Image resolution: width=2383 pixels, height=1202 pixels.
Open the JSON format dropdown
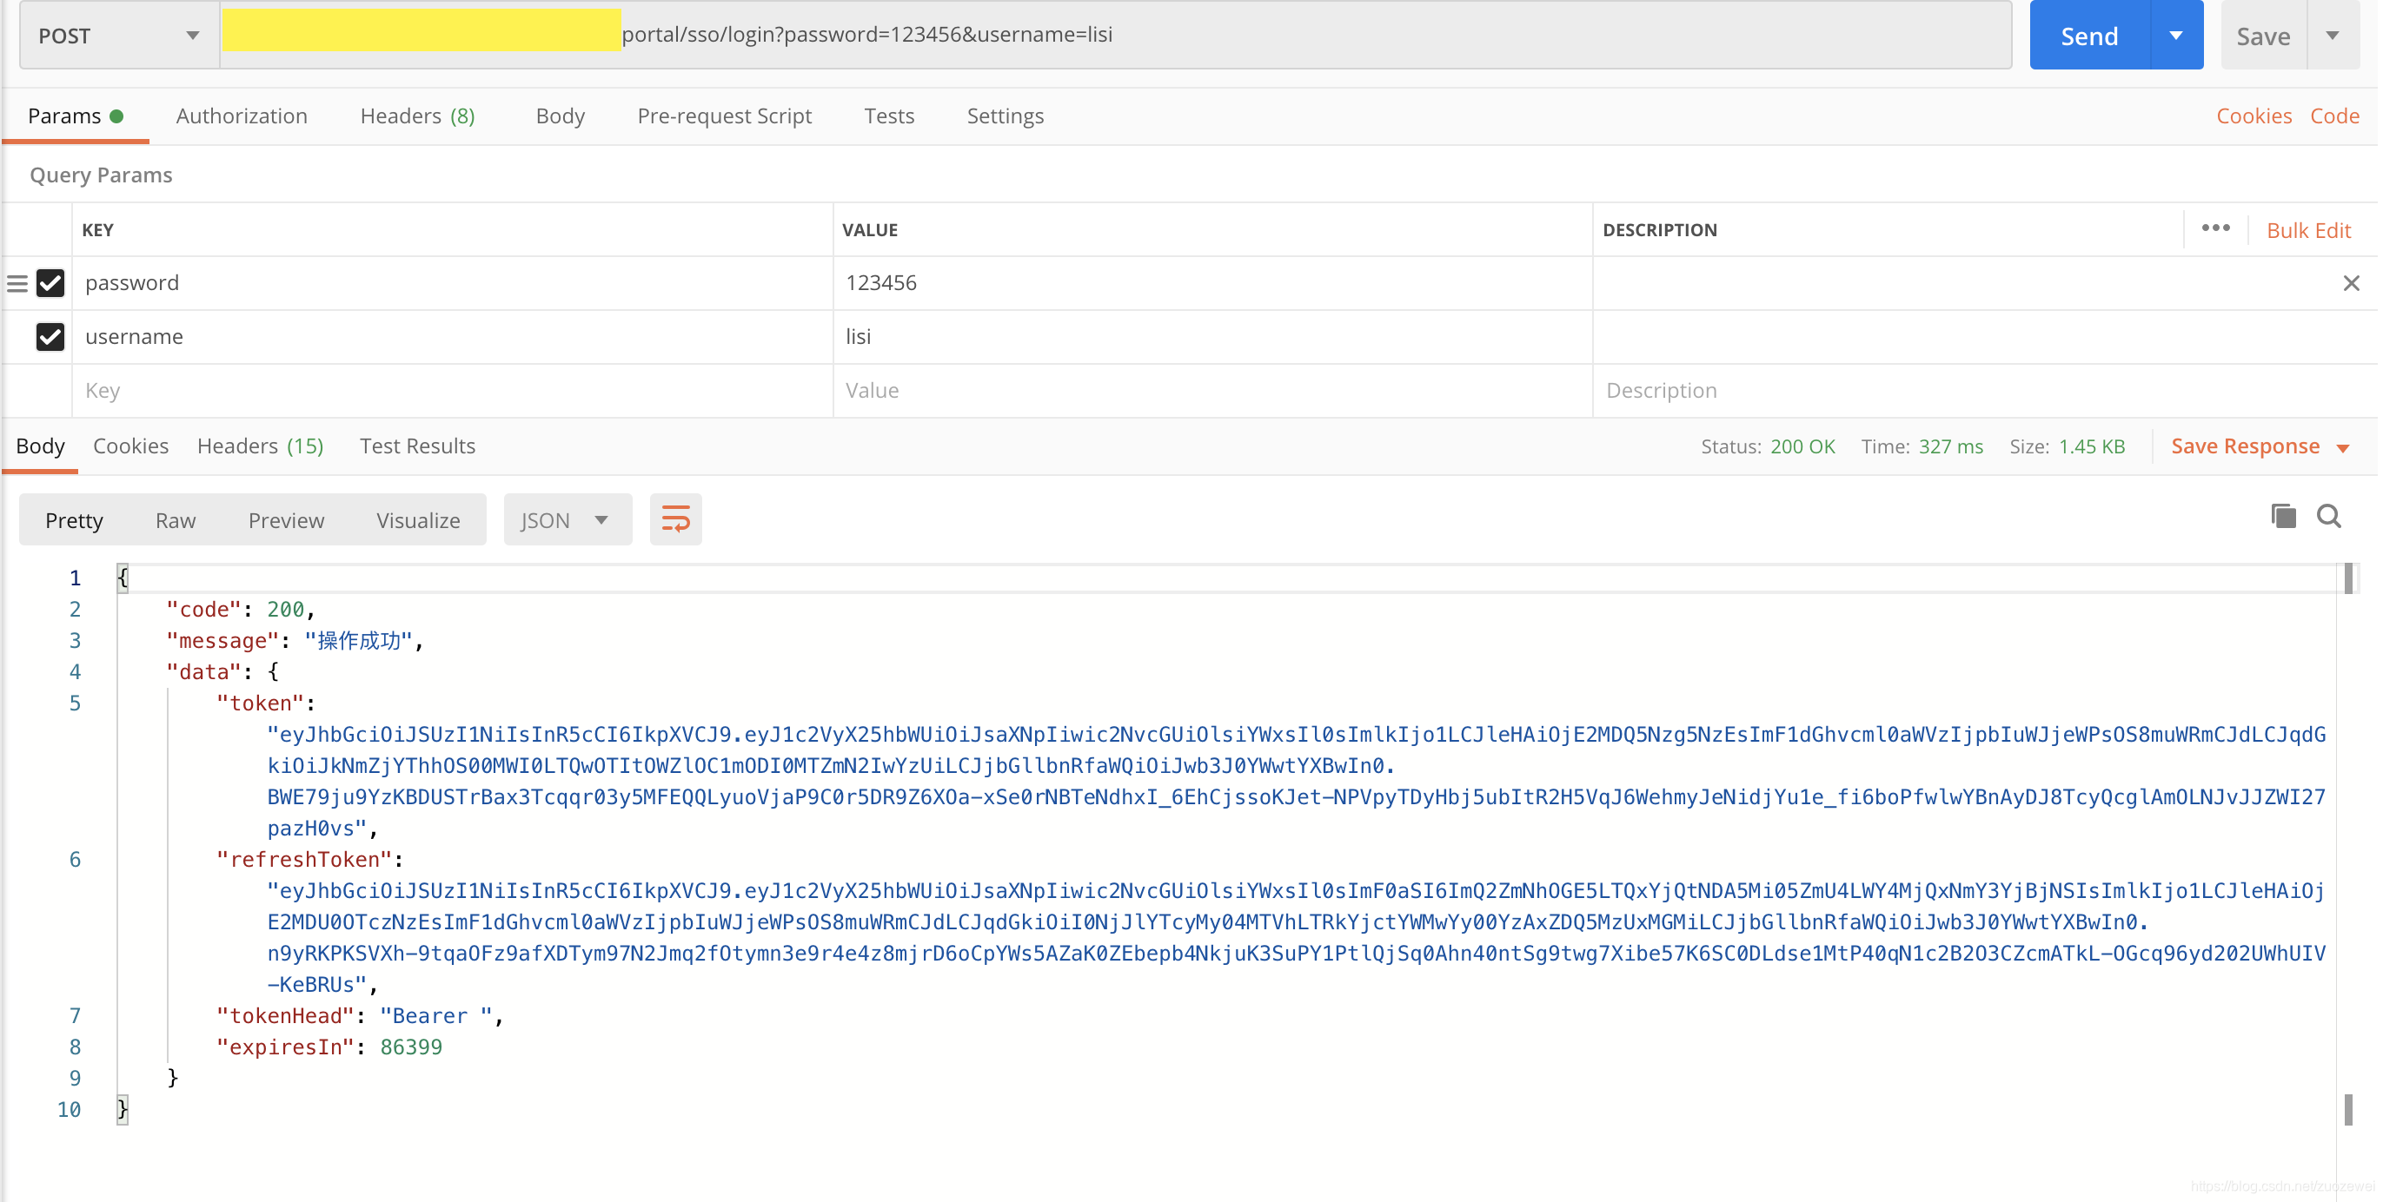(x=566, y=519)
